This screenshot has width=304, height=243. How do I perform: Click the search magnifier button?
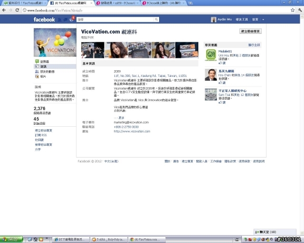tap(156, 19)
